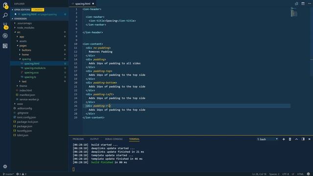Screen dimensions: 313x176
Task: Switch to the Debug Console tab
Action: point(113,139)
